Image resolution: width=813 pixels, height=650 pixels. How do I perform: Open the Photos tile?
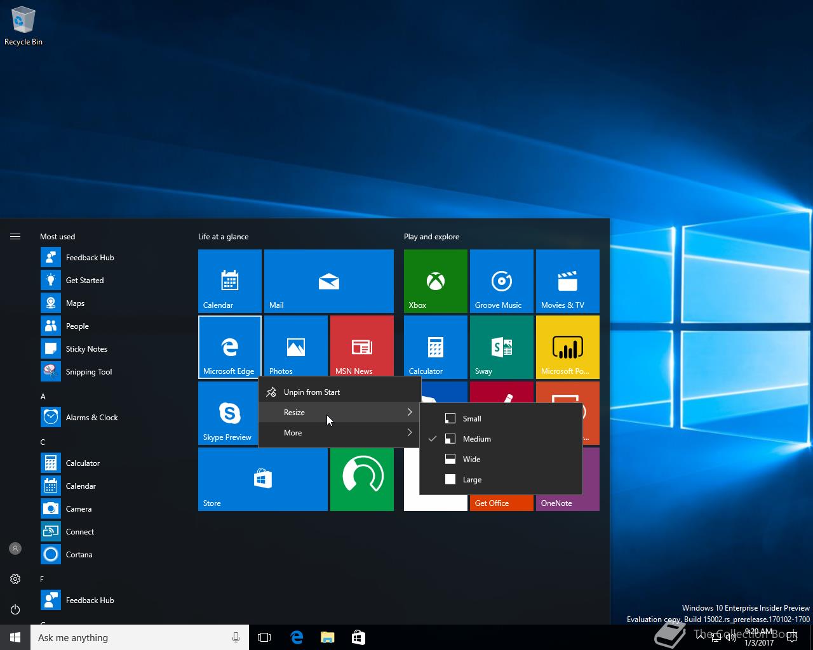click(295, 346)
